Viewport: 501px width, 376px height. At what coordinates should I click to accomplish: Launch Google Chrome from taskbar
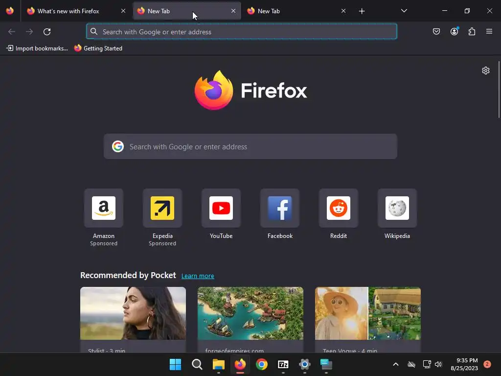click(262, 364)
